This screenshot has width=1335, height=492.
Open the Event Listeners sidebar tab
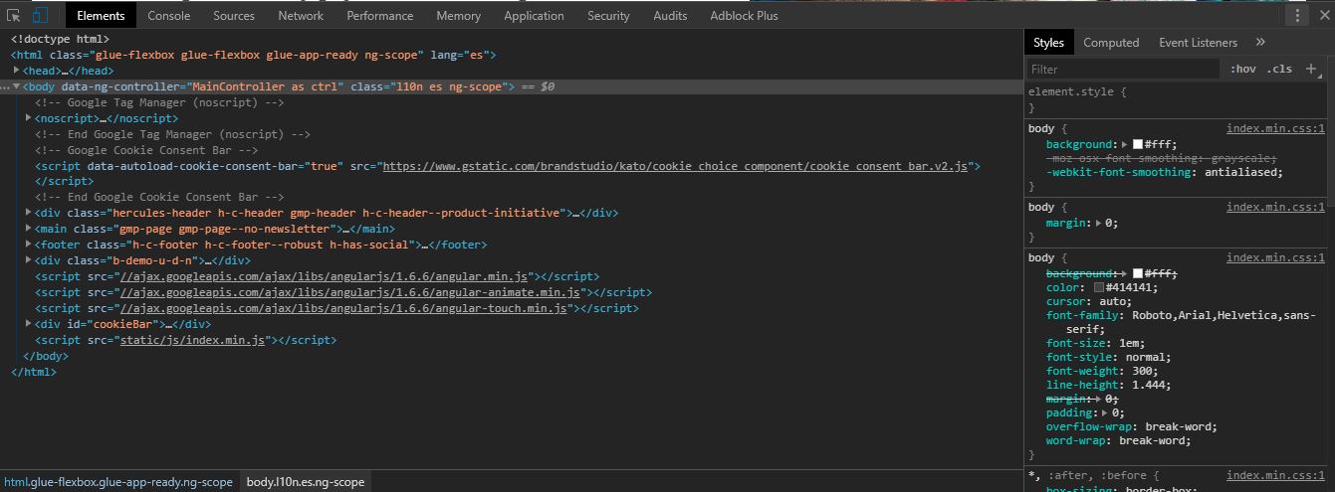point(1198,42)
